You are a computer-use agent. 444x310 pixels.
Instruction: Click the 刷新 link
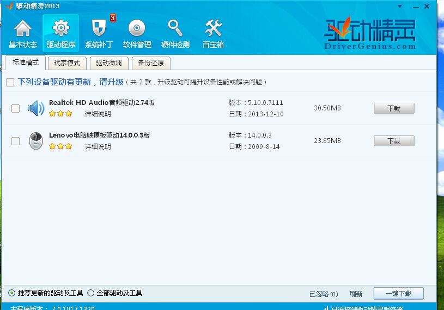click(x=356, y=294)
